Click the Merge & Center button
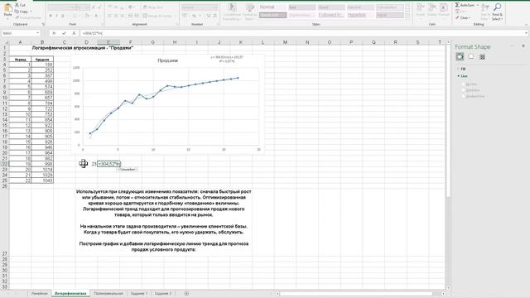 [157, 16]
